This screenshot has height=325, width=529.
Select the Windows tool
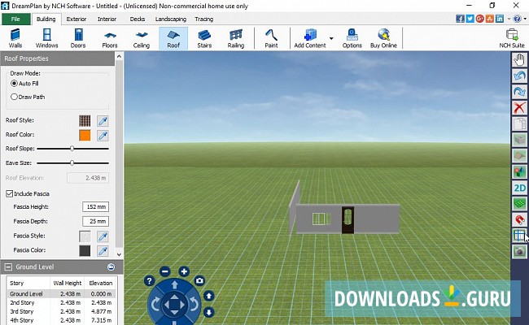click(x=46, y=38)
